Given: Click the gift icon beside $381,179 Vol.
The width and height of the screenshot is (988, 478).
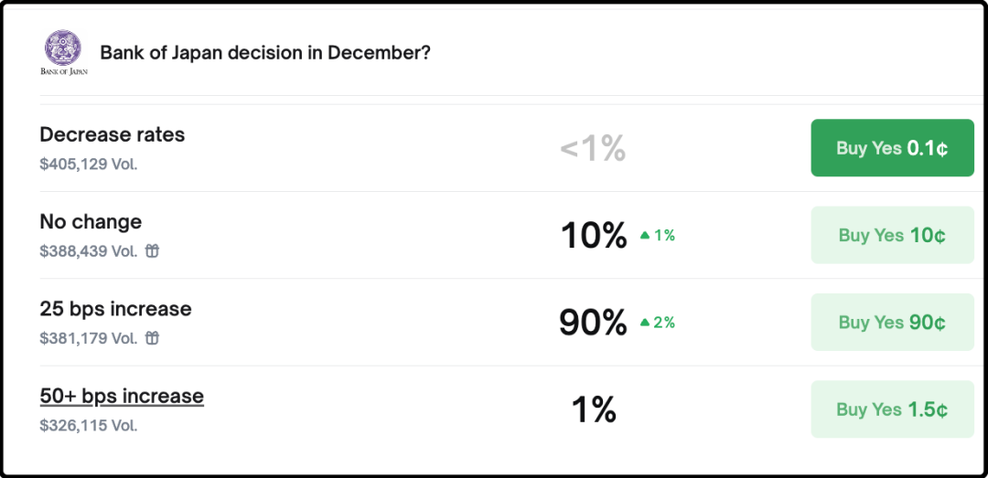Looking at the screenshot, I should tap(153, 338).
